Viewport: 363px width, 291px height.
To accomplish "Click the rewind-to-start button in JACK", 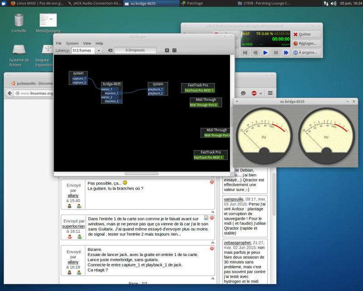I will pos(245,53).
